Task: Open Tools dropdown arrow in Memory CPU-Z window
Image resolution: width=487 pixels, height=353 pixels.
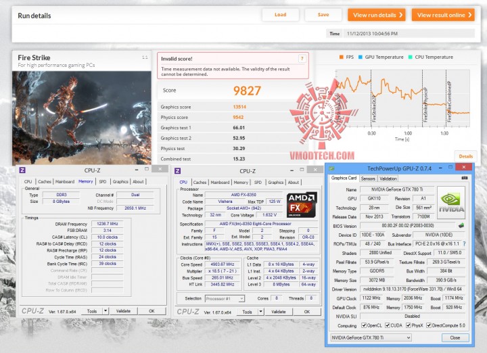Action: point(106,311)
